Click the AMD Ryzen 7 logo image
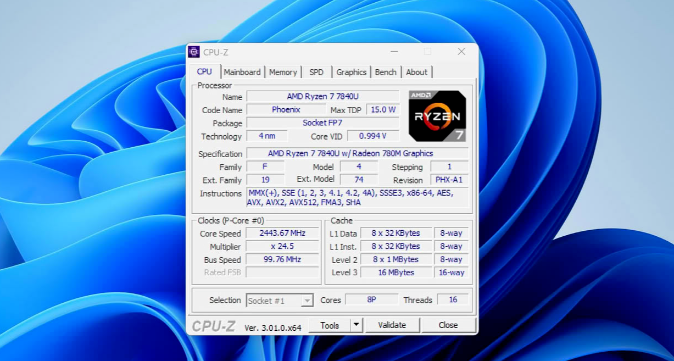The width and height of the screenshot is (674, 361). click(437, 116)
